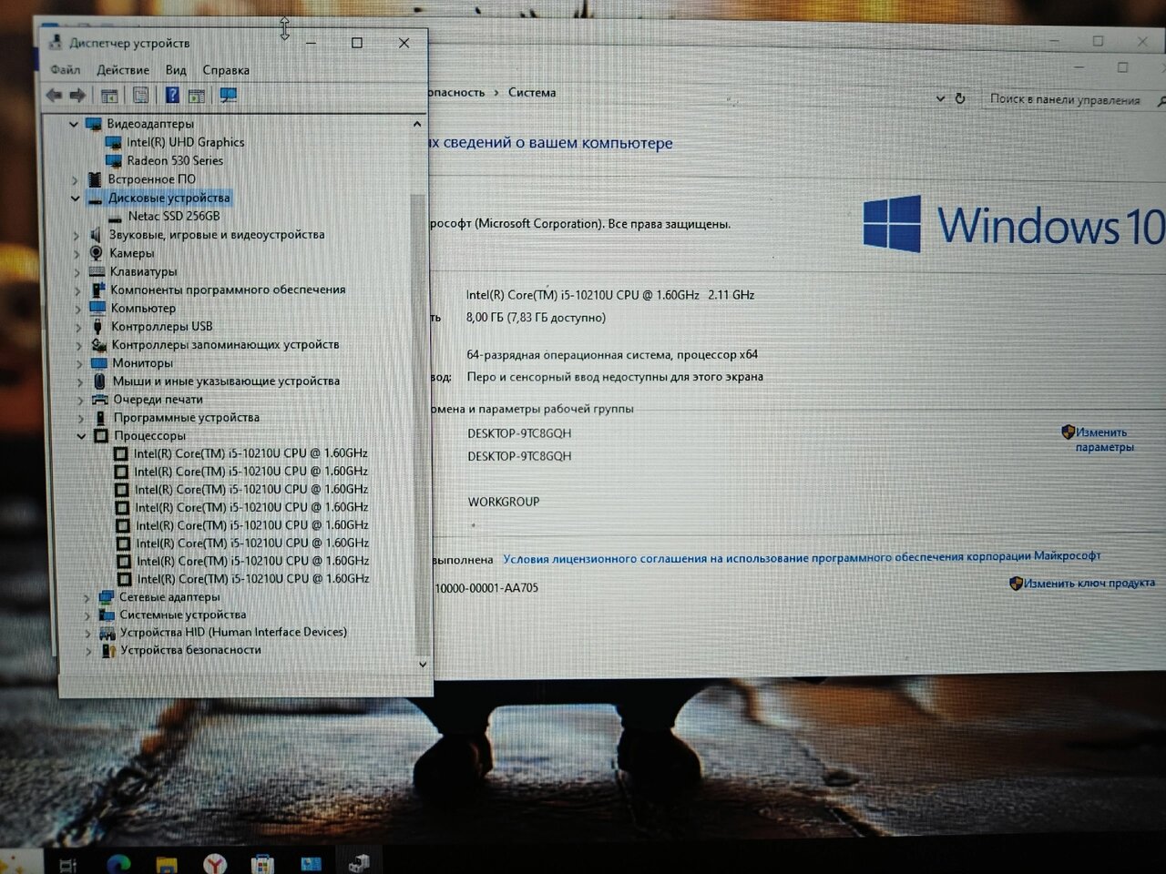Open Microsoft Store from the taskbar
Image resolution: width=1166 pixels, height=874 pixels.
pos(262,863)
